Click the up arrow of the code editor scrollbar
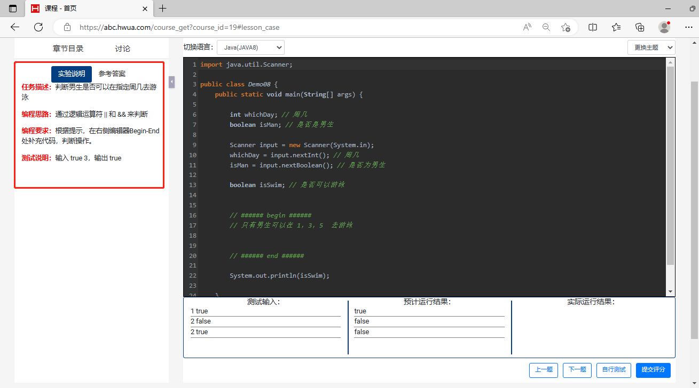The image size is (699, 388). 671,62
